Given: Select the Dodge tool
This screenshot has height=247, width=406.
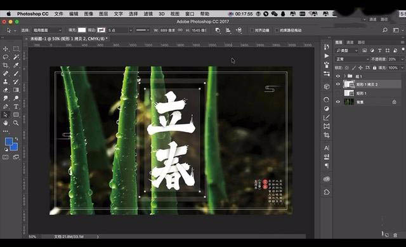Looking at the screenshot, I should (x=16, y=98).
